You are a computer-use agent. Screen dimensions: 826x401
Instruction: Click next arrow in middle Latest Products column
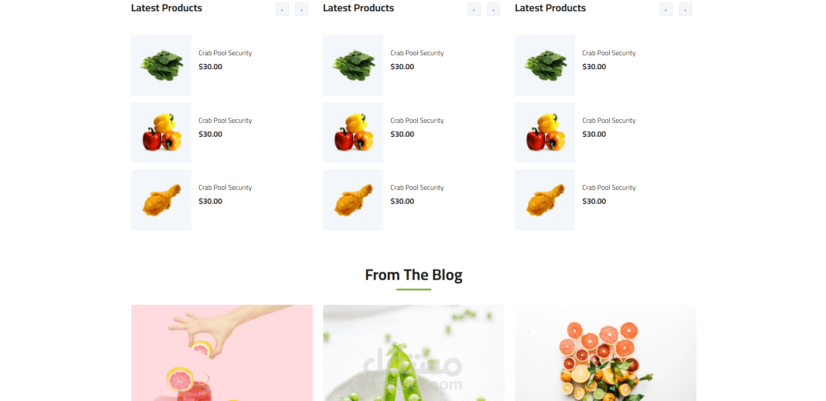coord(494,9)
